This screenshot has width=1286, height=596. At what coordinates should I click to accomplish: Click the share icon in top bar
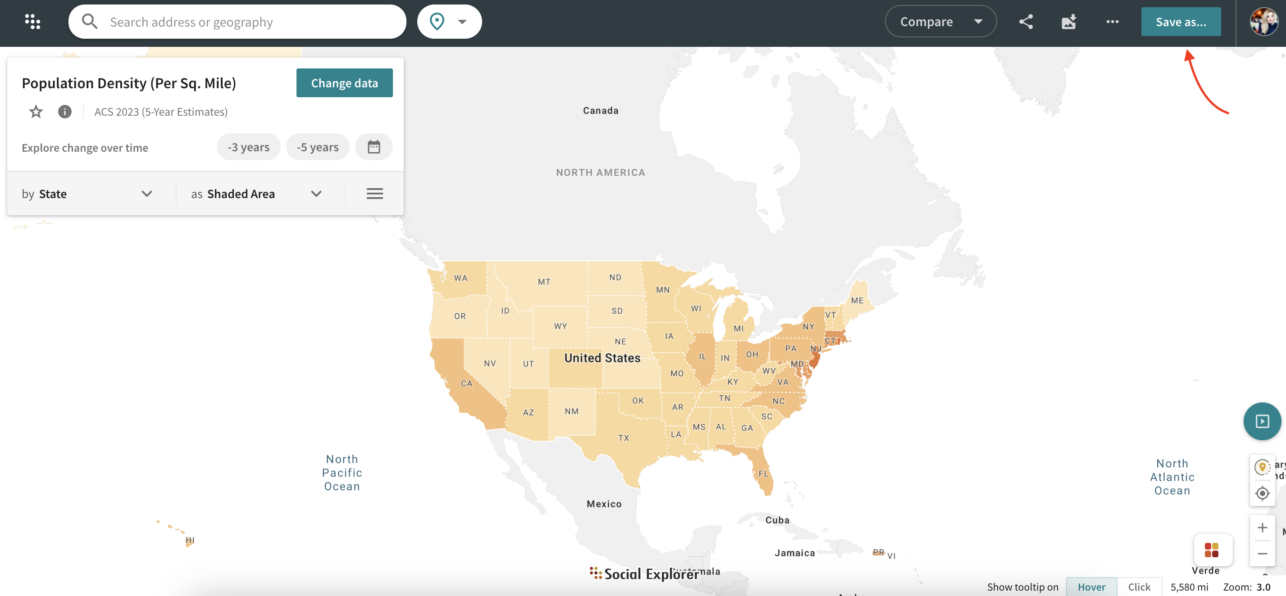point(1026,22)
